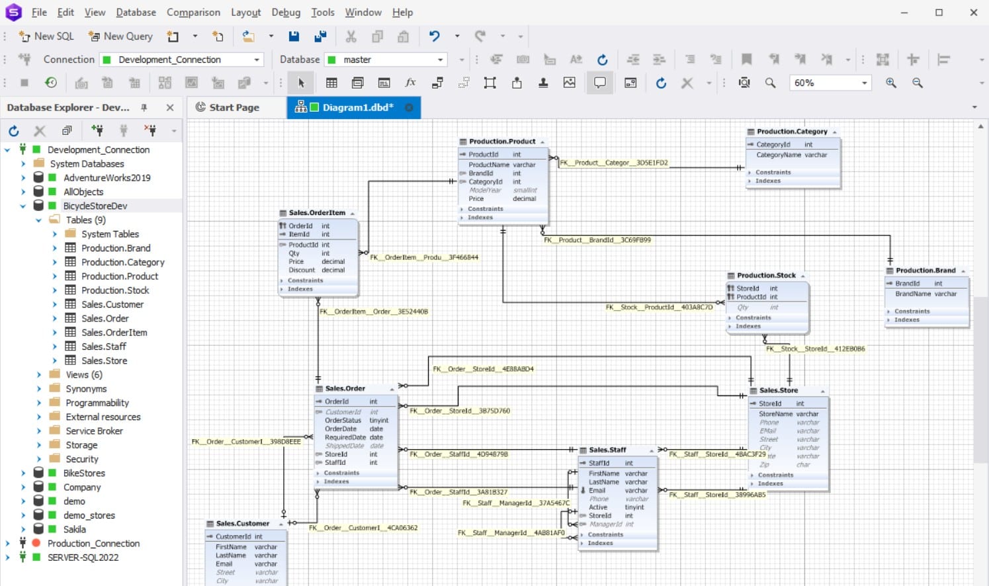989x586 pixels.
Task: Click the collapse all icon in Database Explorer
Action: click(67, 130)
